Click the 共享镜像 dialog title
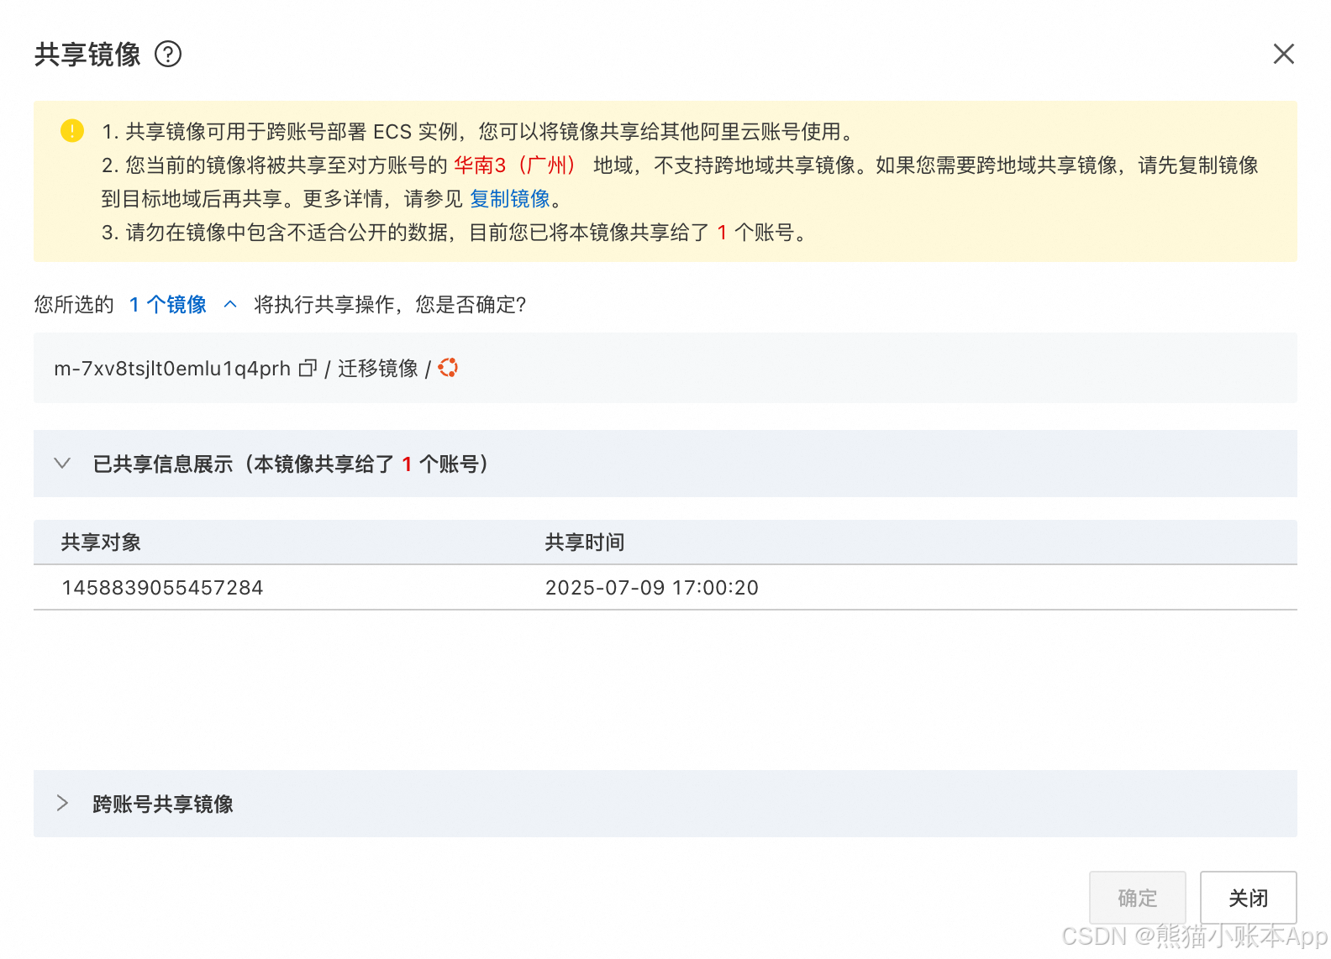The width and height of the screenshot is (1331, 959). point(87,55)
